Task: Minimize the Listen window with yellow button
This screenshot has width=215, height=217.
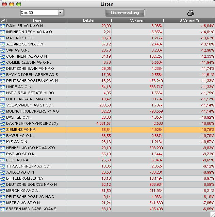Action: click(12, 4)
